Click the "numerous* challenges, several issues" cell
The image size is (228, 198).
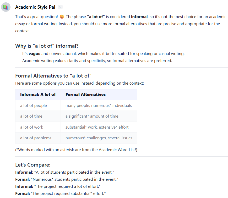click(x=99, y=138)
